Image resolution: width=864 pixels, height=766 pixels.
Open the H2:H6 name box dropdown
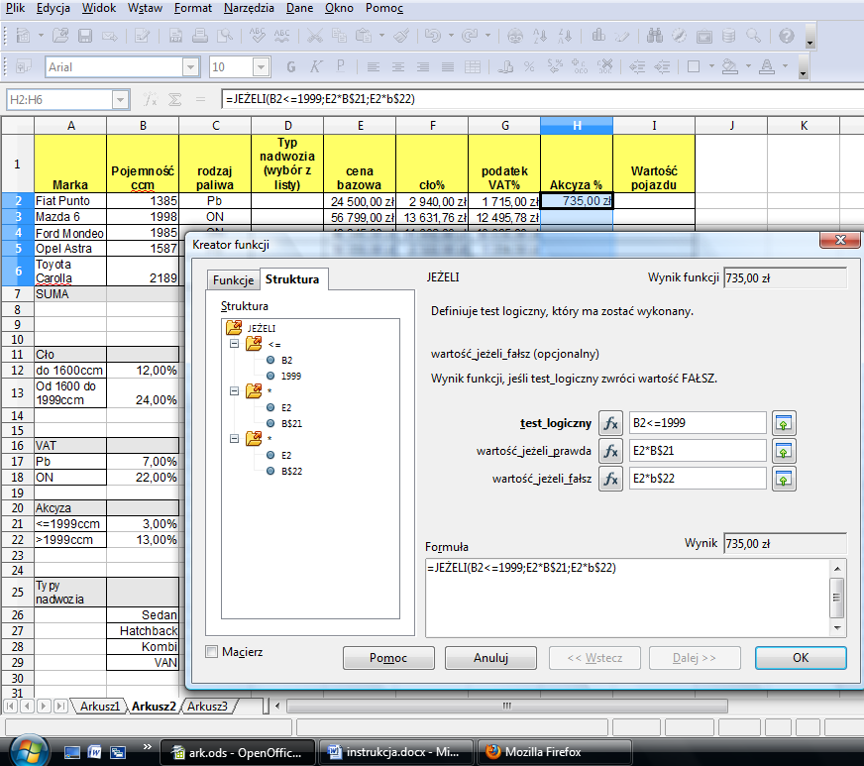point(120,100)
